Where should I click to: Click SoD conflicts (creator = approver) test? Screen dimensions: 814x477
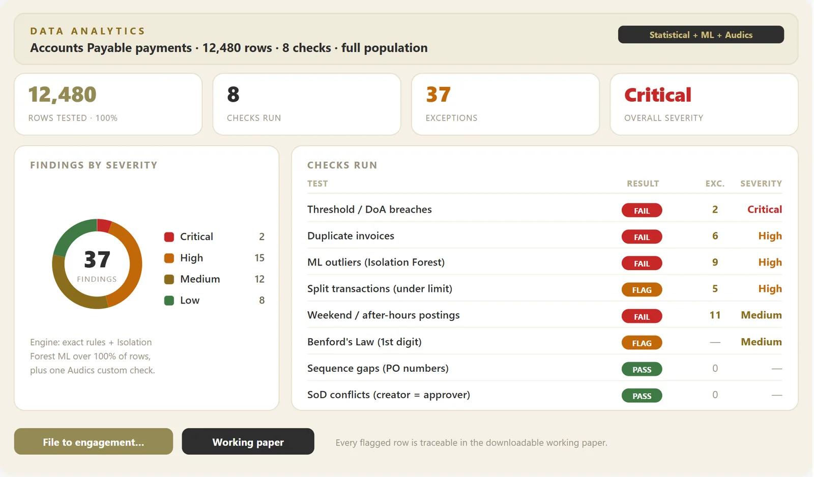(389, 395)
